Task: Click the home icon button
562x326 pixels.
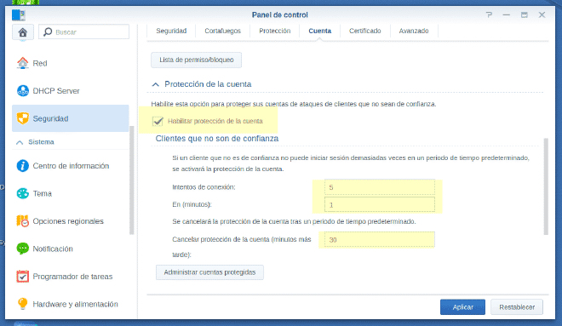Action: click(23, 32)
